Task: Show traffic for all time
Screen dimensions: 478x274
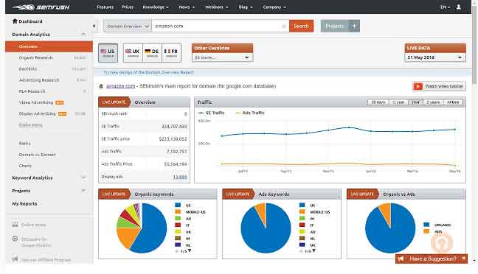Action: click(453, 102)
